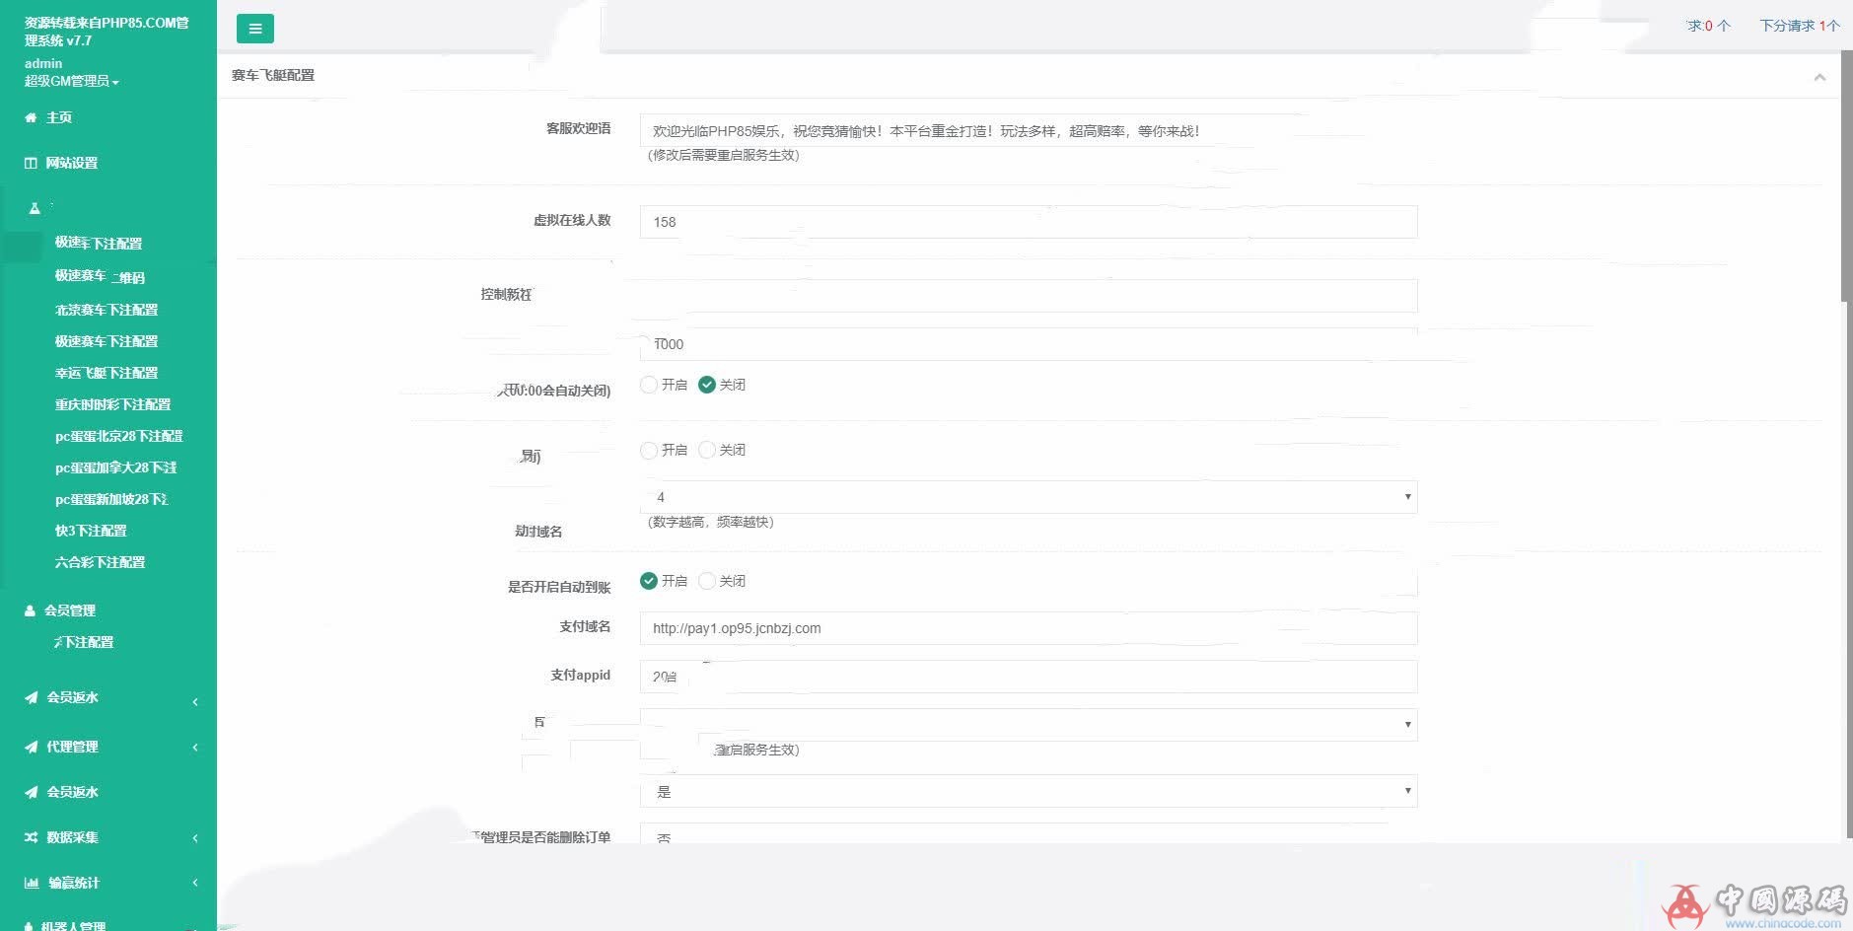Image resolution: width=1853 pixels, height=931 pixels.
Task: Open 网站设置 via its columns icon
Action: point(31,163)
